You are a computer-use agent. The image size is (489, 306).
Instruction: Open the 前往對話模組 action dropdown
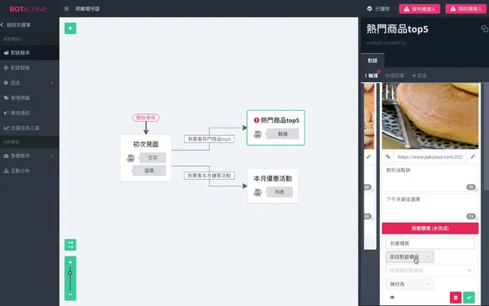point(409,257)
